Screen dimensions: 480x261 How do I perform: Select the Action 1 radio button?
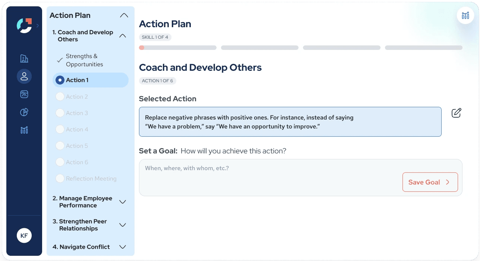[60, 80]
